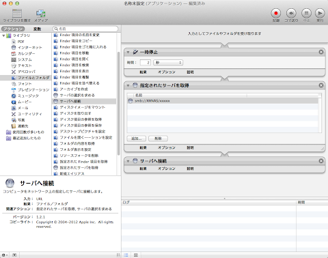Show オプション of the 一時停止 action
This screenshot has width=328, height=258.
167,72
